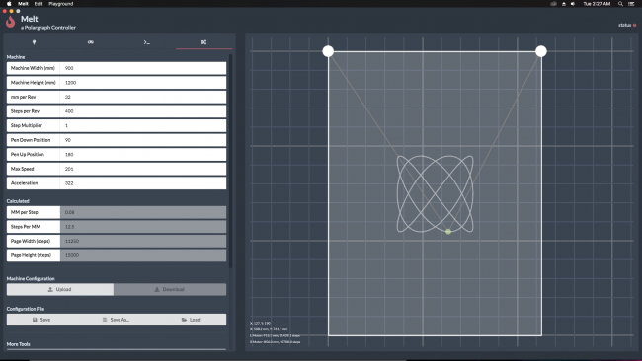Click the Melt flame logo
Viewport: 642px width, 361px height.
click(11, 22)
